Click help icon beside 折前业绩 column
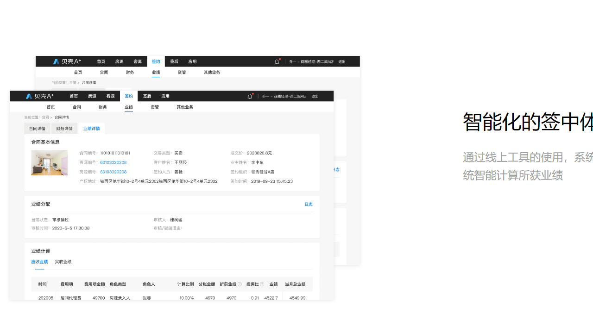The height and width of the screenshot is (333, 593). click(240, 284)
